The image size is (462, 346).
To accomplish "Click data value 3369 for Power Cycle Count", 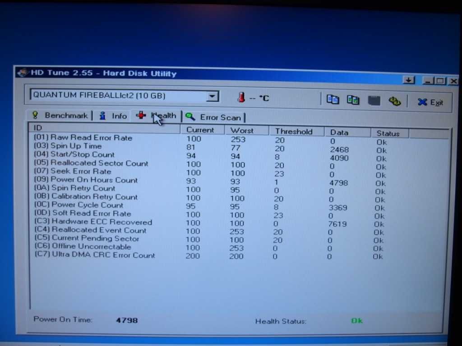I will 338,208.
